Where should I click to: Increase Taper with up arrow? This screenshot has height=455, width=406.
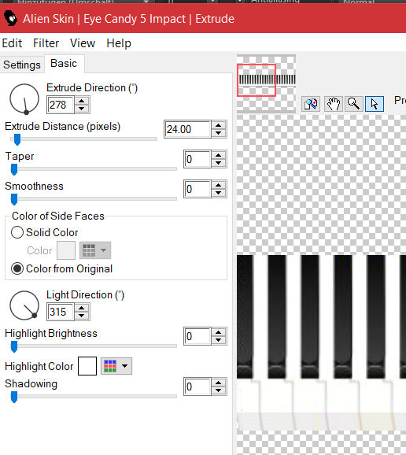point(219,155)
